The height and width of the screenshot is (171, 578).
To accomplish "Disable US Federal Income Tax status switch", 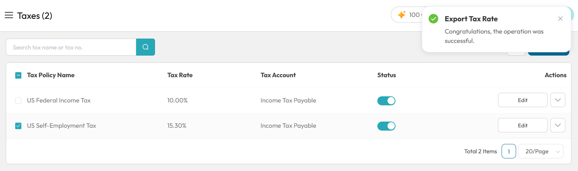I will point(386,101).
